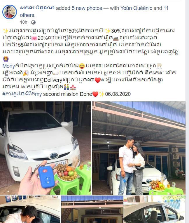This screenshot has height=223, width=189.
Task: Open the man inside car photo
Action: 30,209
